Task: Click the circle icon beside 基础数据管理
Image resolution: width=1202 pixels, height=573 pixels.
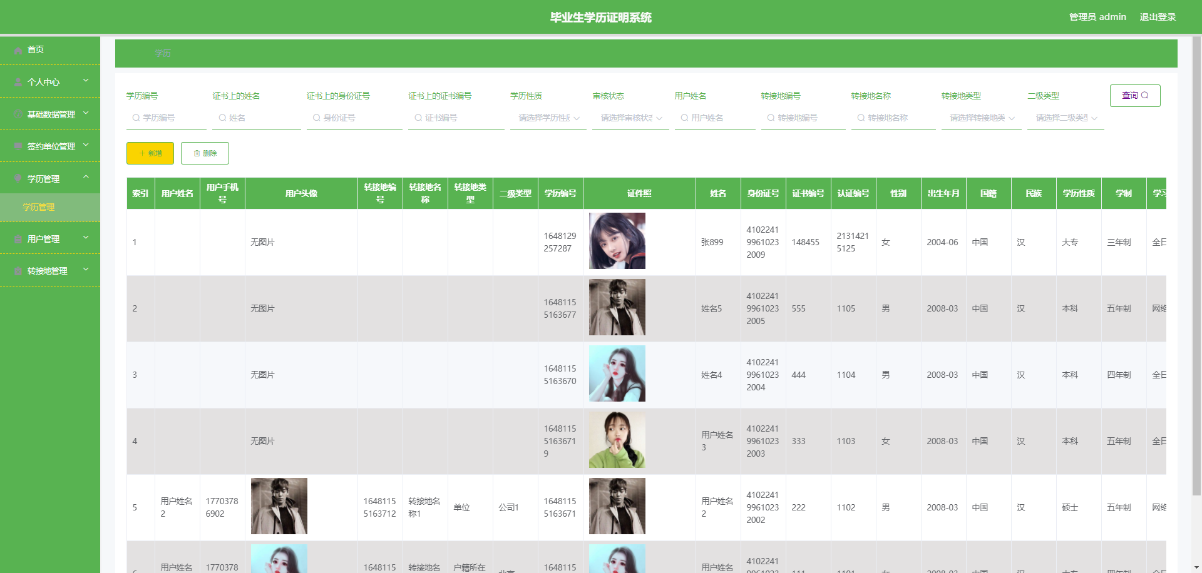Action: pyautogui.click(x=18, y=114)
